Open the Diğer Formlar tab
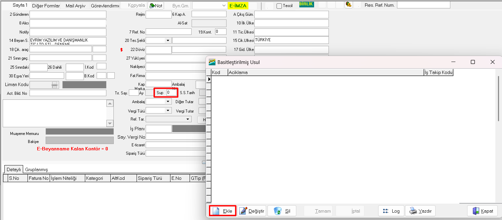This screenshot has width=502, height=220. 46,6
